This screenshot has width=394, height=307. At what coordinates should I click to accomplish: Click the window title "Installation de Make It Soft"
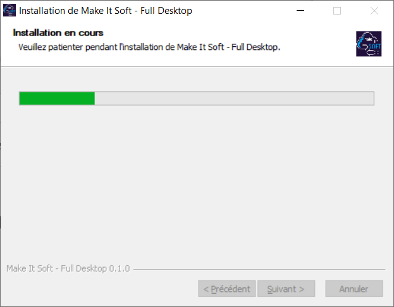75,11
